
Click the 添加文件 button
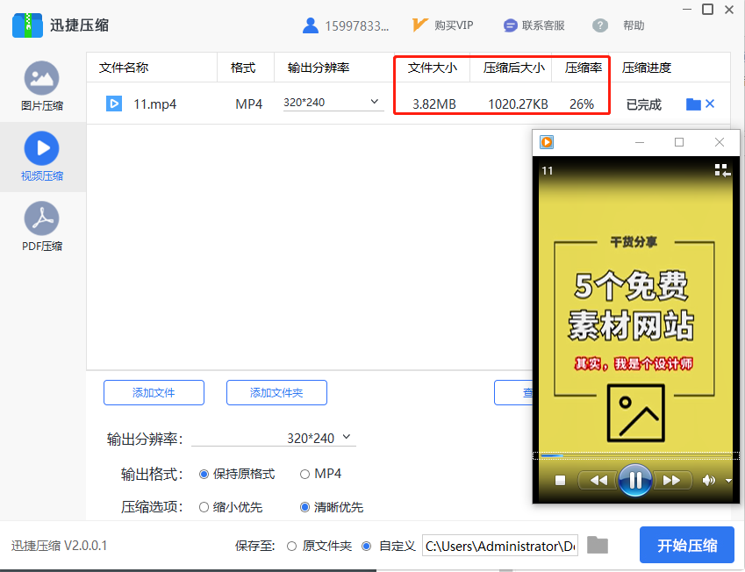(x=154, y=392)
